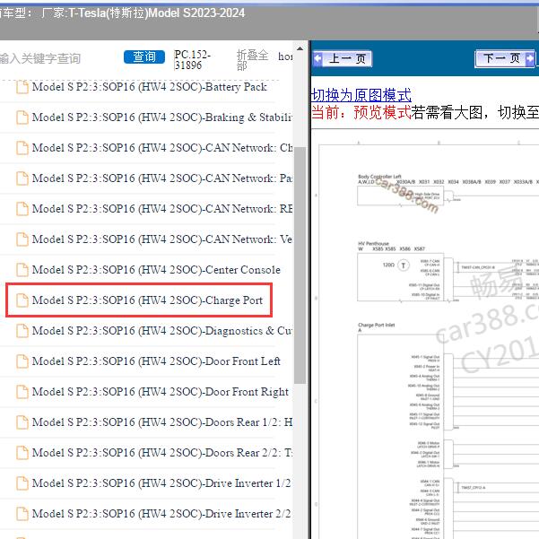Click the right arrow icon on 下一页

coord(530,58)
